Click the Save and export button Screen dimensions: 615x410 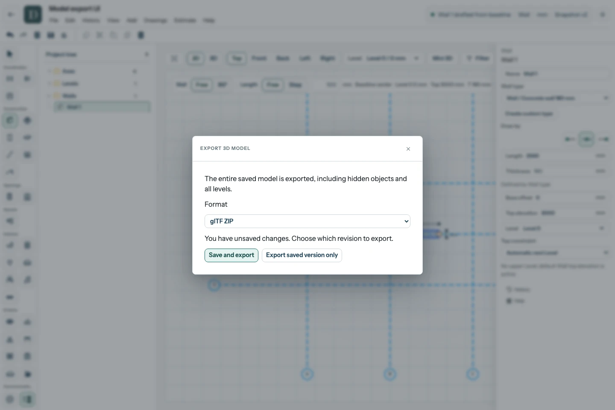pyautogui.click(x=231, y=255)
